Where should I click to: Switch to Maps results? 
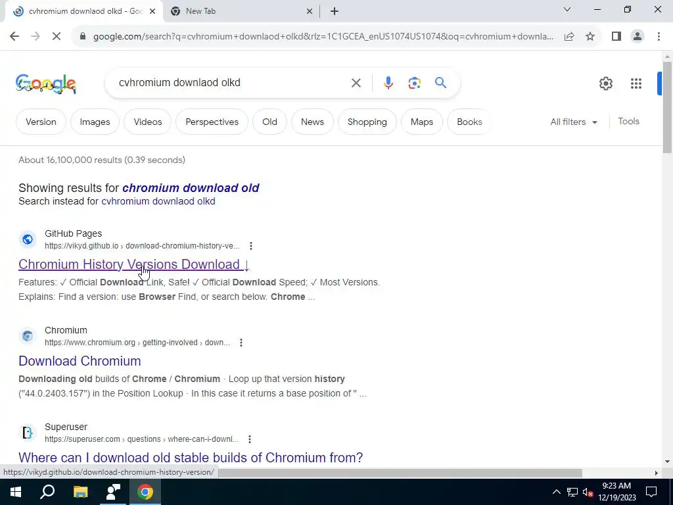point(421,122)
